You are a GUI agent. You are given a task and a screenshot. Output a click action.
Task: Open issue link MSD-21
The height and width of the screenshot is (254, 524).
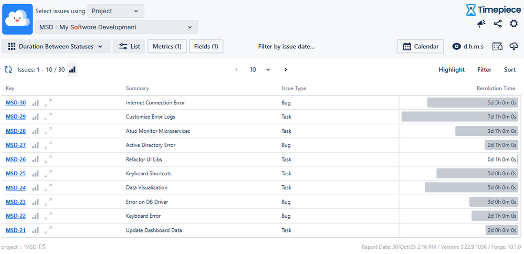(x=16, y=230)
